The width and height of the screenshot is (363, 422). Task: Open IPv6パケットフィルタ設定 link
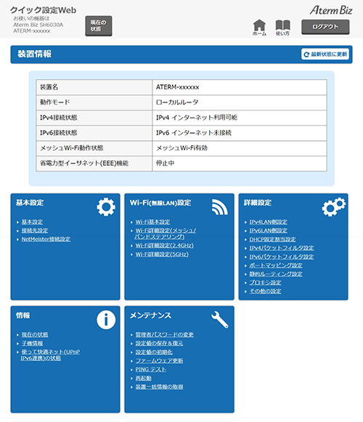pos(282,256)
